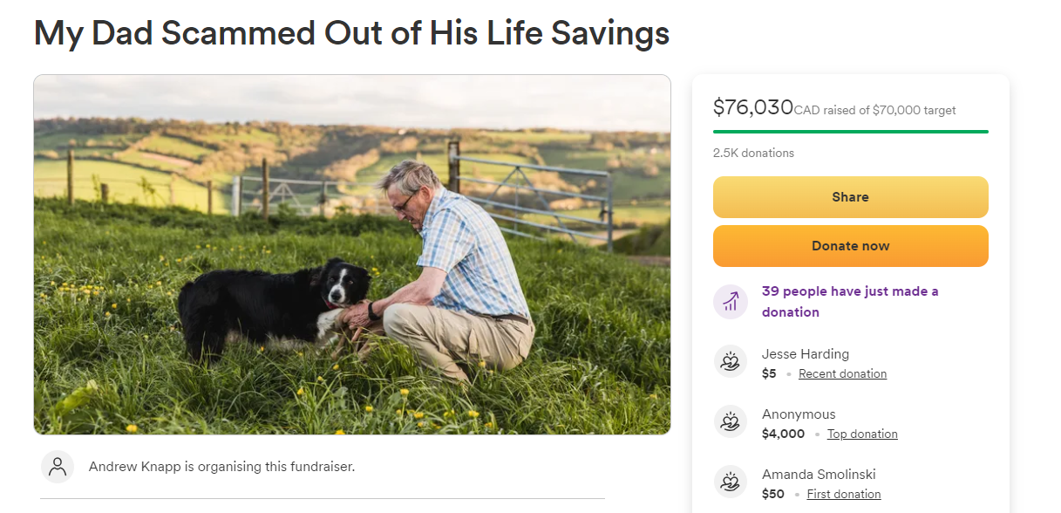Click the 2.5K donations count

click(753, 153)
